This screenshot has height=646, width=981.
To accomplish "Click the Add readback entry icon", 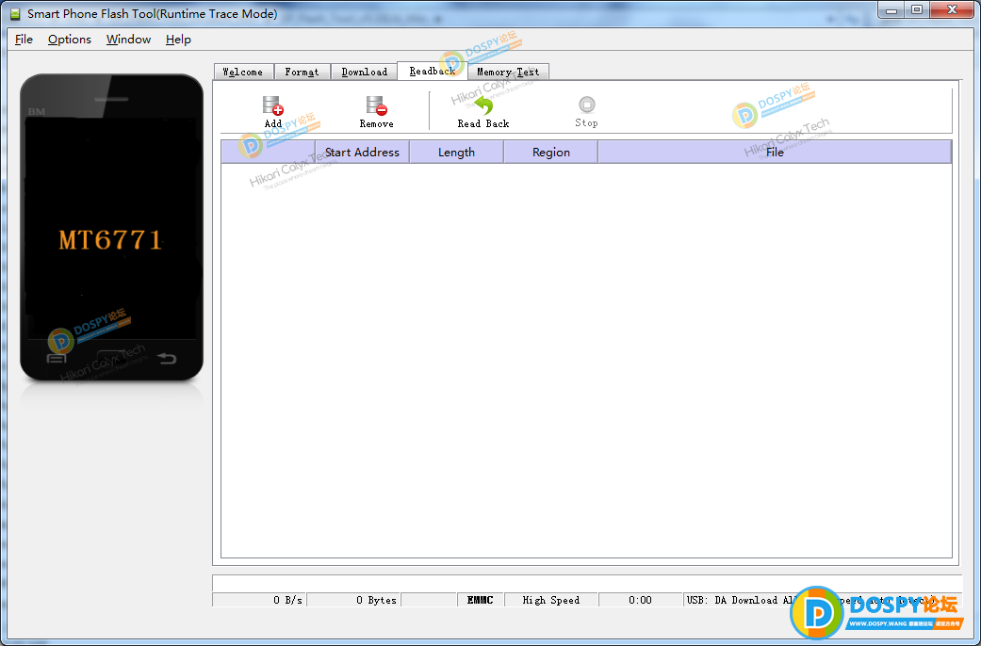I will (x=272, y=105).
